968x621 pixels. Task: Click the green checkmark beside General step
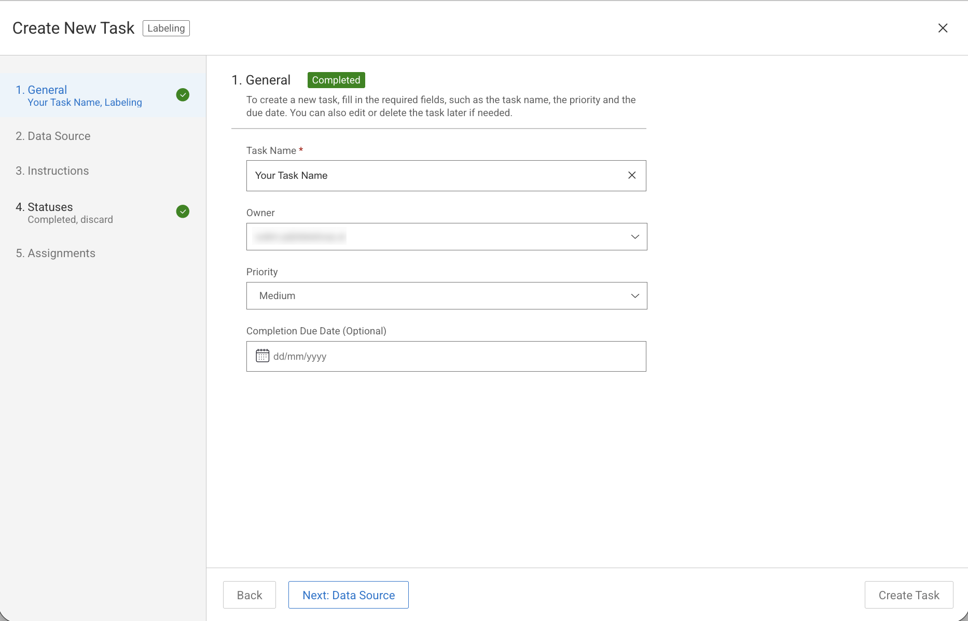pos(183,95)
